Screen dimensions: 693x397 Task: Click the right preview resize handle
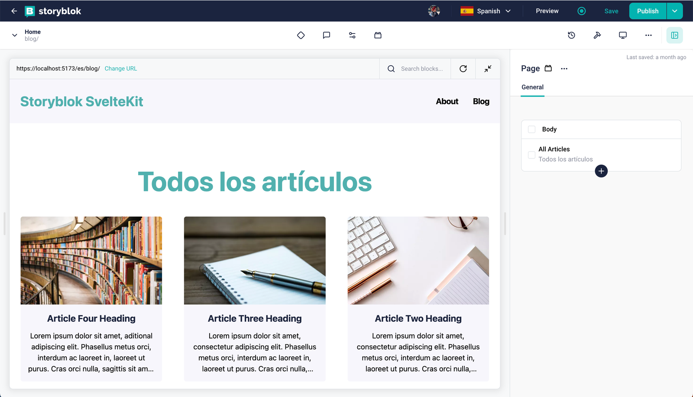point(505,224)
